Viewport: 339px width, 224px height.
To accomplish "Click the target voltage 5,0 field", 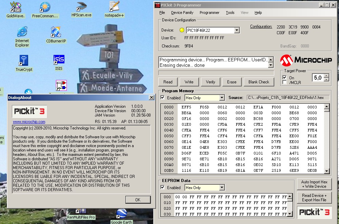I will click(x=318, y=78).
